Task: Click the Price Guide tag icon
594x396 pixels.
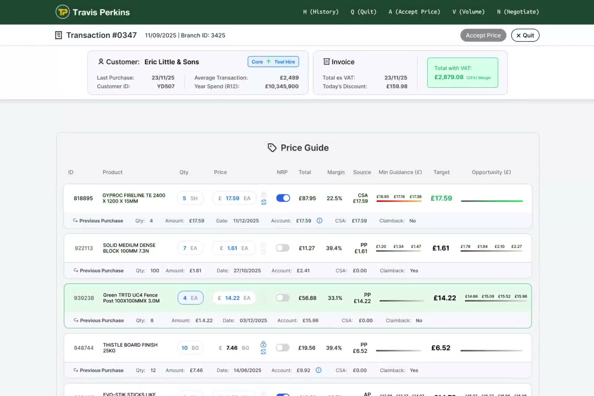Action: coord(272,147)
